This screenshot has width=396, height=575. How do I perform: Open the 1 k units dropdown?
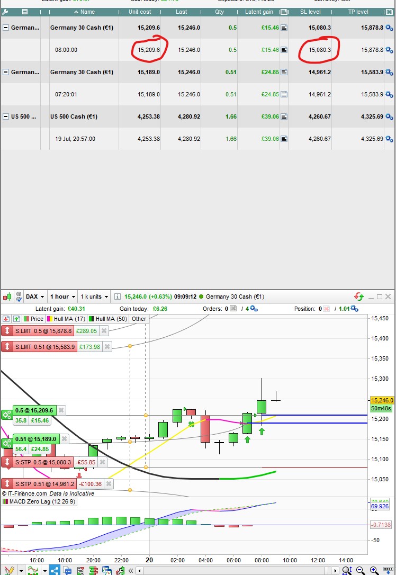(x=94, y=297)
